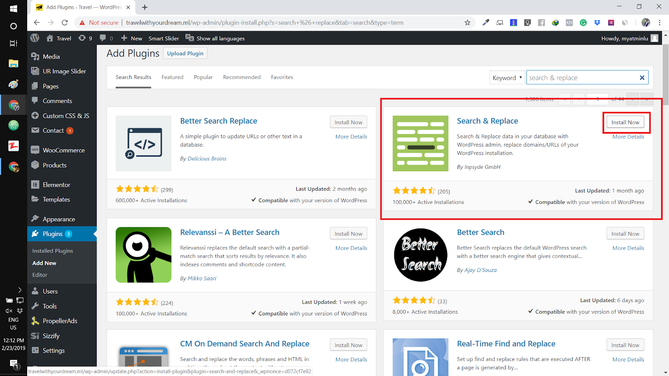Select the Search Results tab
Image resolution: width=669 pixels, height=376 pixels.
click(x=133, y=77)
